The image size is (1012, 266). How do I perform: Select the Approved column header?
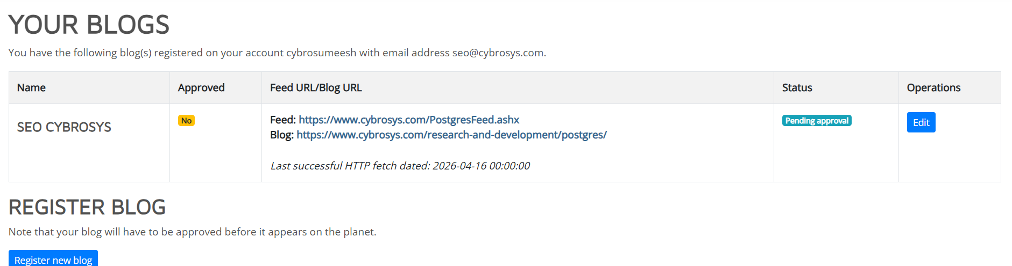[201, 87]
